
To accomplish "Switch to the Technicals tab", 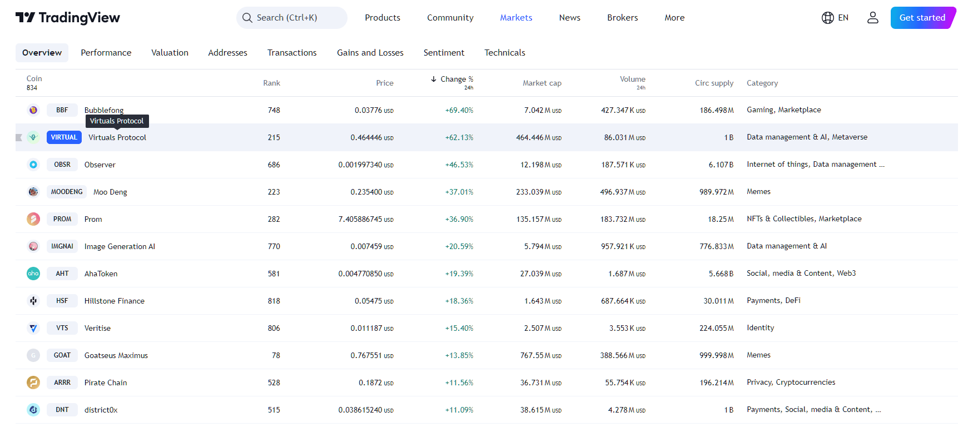I will coord(504,53).
